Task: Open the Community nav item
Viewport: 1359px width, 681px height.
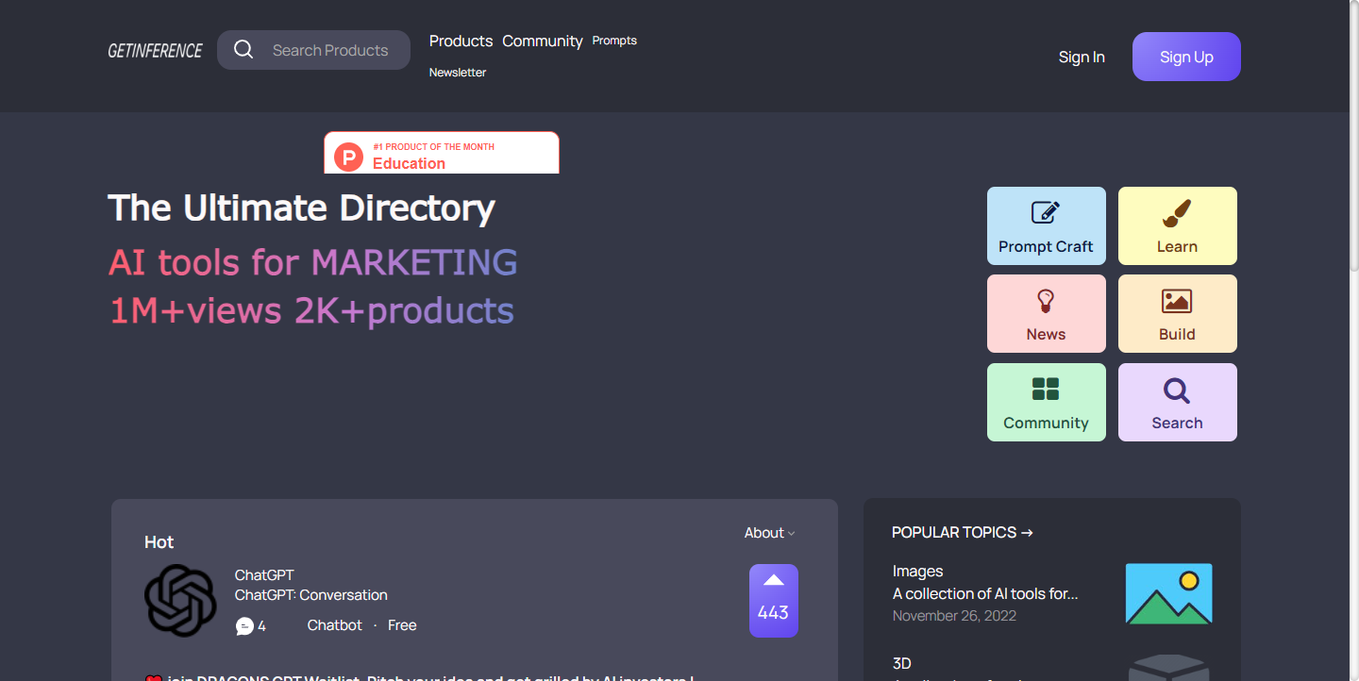Action: 542,41
